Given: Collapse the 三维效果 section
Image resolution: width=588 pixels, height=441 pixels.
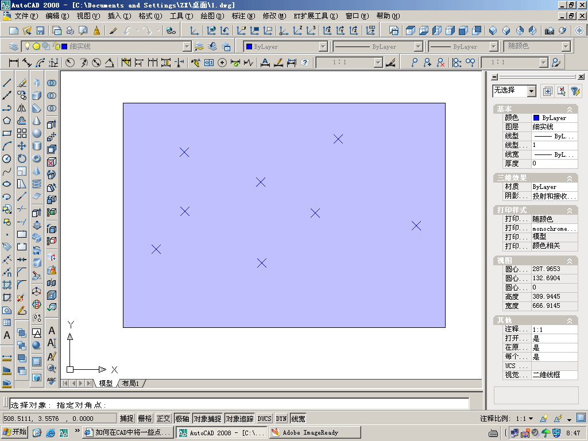Looking at the screenshot, I should [570, 178].
